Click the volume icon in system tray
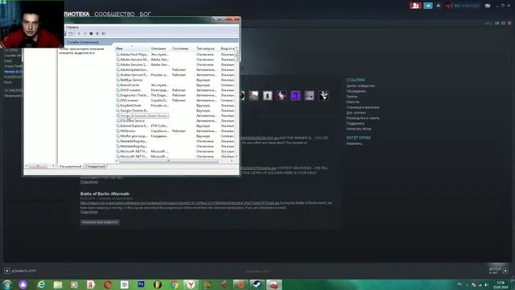The width and height of the screenshot is (515, 290). (x=486, y=284)
